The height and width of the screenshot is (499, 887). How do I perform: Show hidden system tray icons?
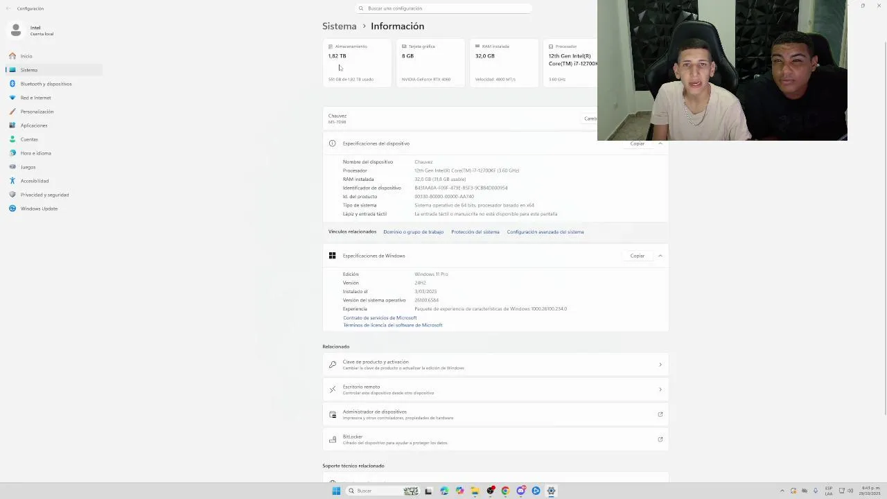782,491
